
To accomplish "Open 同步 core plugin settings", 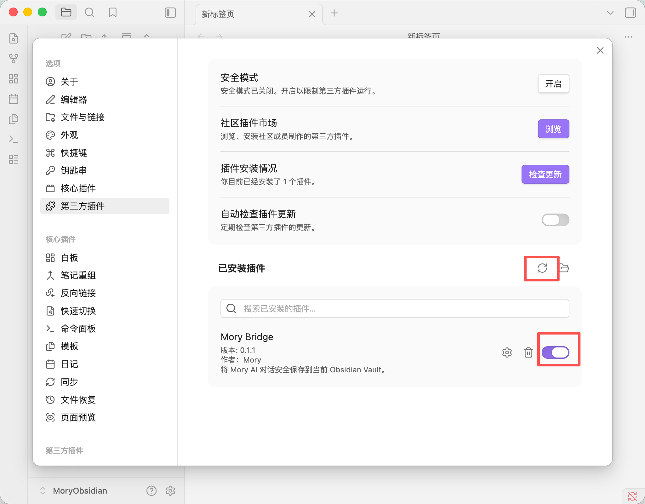I will [105, 382].
